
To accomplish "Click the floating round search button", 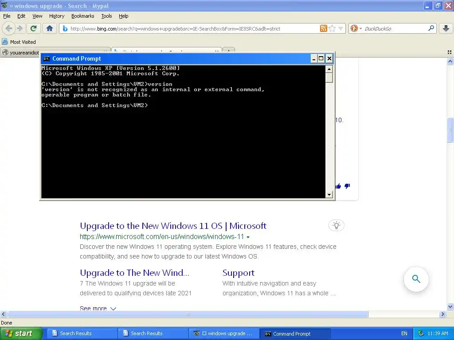I will pos(416,279).
